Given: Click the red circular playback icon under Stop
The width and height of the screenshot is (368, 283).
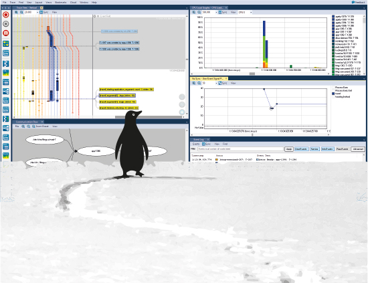Looking at the screenshot, I should 6,33.
